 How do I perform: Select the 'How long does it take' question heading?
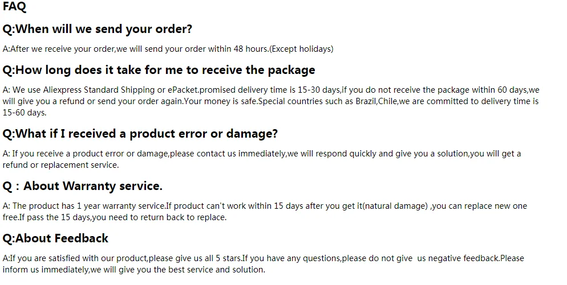click(x=159, y=70)
